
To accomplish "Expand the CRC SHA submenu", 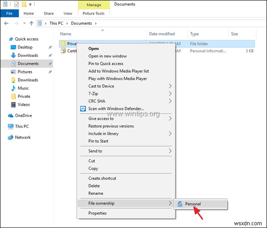I will (x=170, y=101).
